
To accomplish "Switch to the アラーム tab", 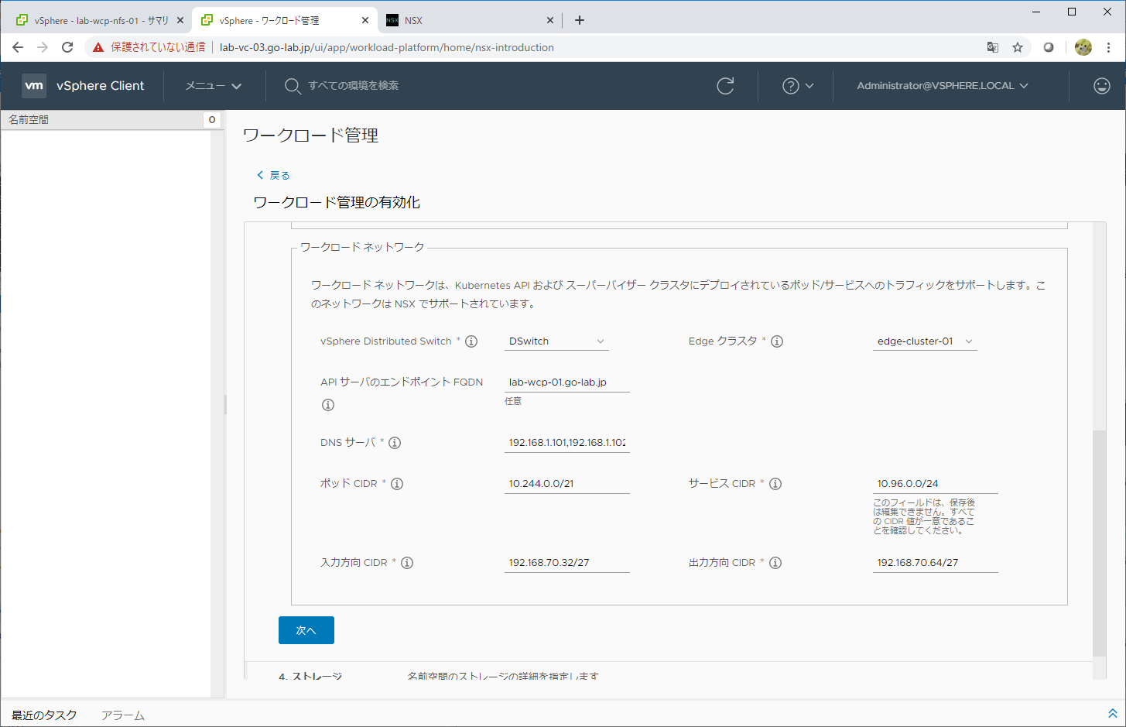I will [x=123, y=715].
